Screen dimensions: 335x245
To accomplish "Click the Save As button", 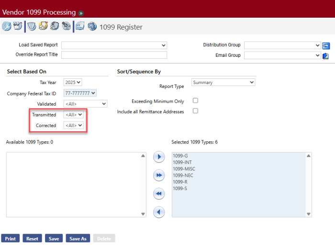I will 78,238.
